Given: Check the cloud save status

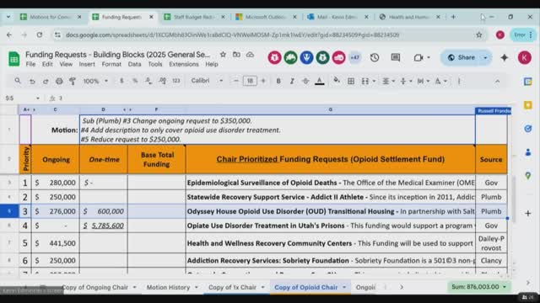Looking at the screenshot, I should tap(250, 55).
